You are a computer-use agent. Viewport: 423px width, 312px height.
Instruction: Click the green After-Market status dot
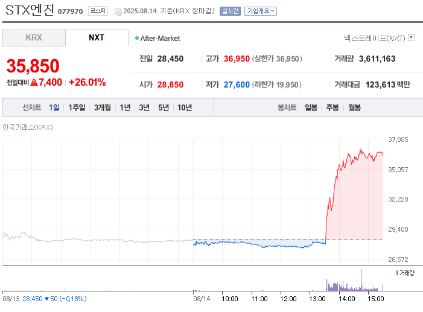point(137,38)
